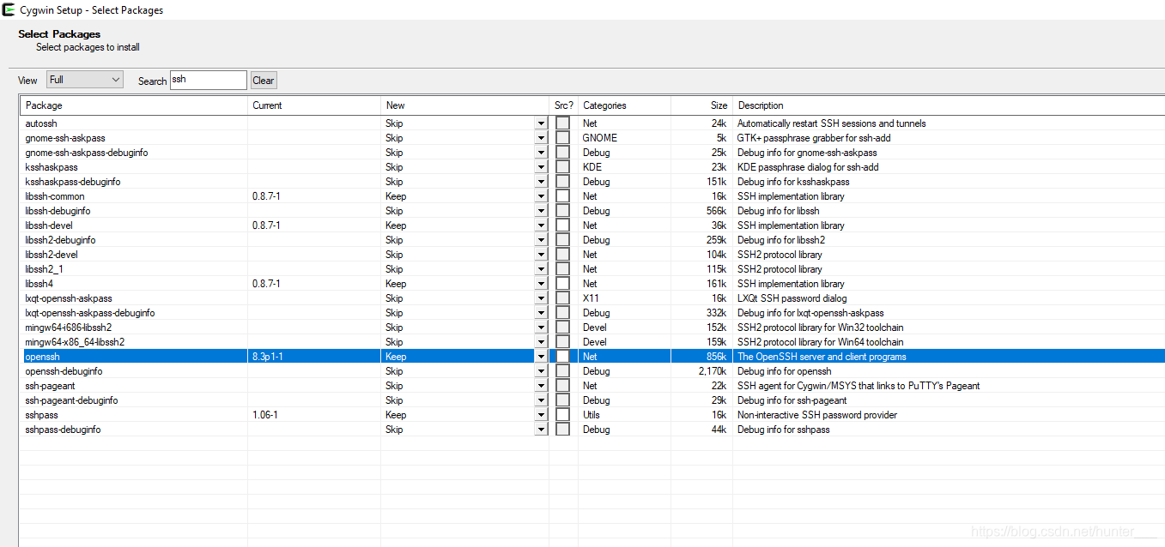Tick source checkbox for ssh-pageant
Screen dimensions: 1165x547
click(563, 386)
